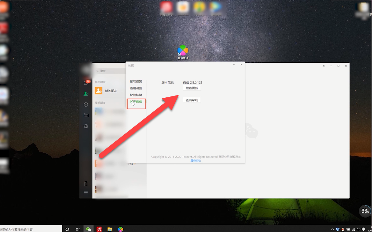Open NetEase Music from the taskbar
The image size is (372, 232).
coord(99,229)
